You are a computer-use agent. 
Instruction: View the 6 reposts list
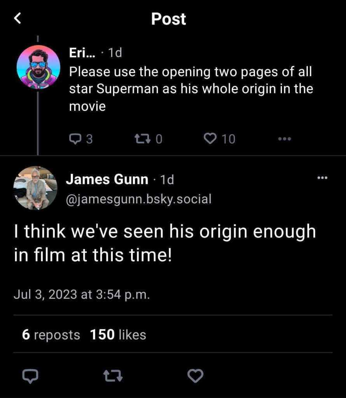click(x=51, y=335)
